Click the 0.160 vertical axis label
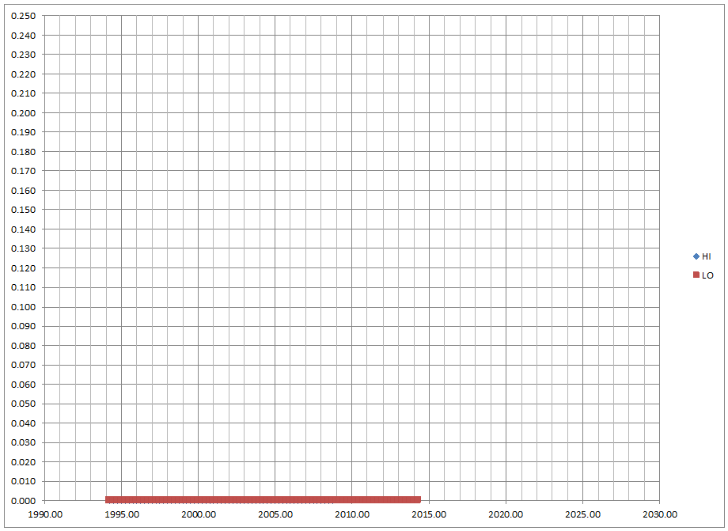 click(23, 191)
